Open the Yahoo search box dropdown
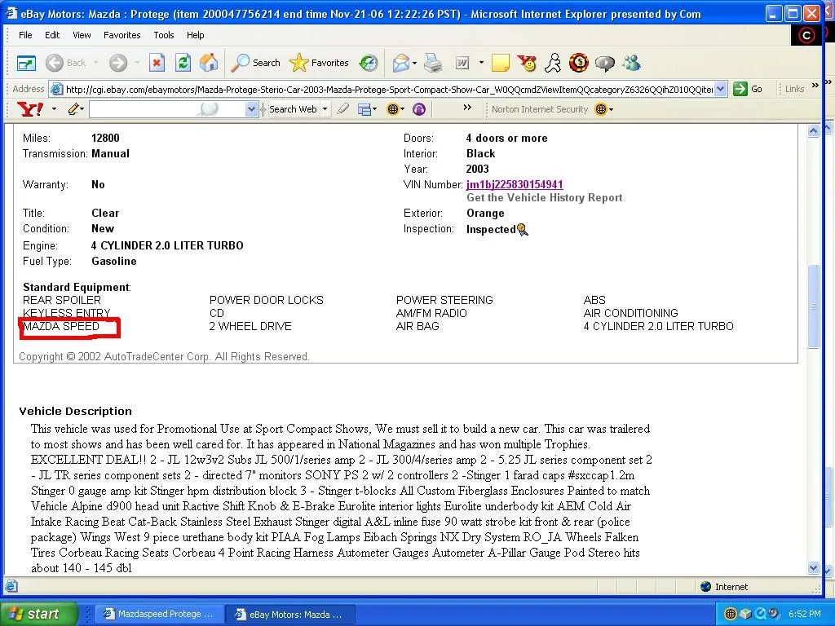Screen dimensions: 835x626 coord(251,109)
